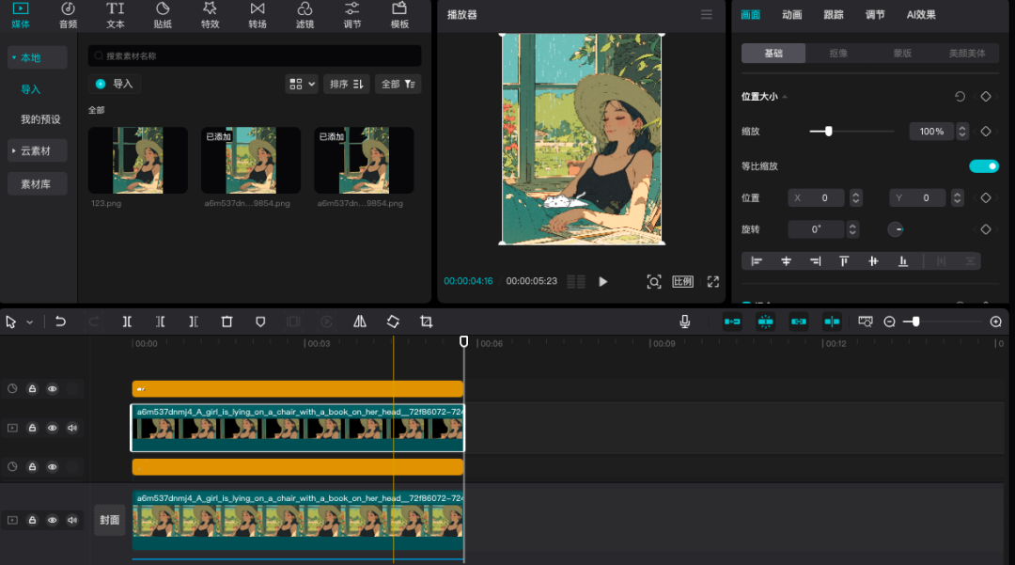
Task: Switch to the AI效果 tab
Action: click(920, 15)
